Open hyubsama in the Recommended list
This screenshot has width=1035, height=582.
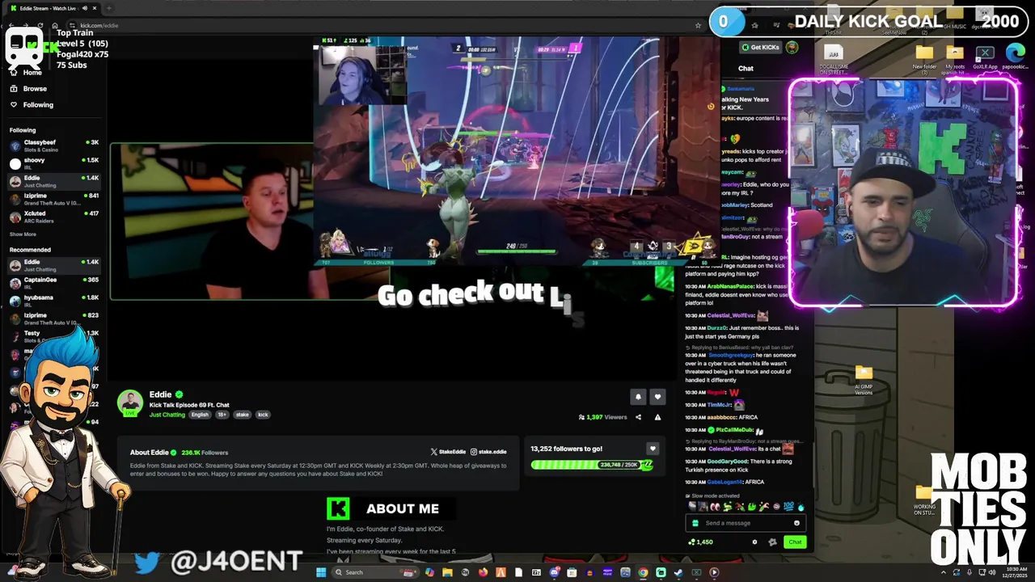tap(53, 300)
